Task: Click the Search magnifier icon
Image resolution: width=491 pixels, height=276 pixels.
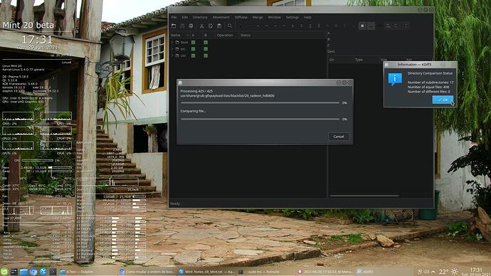Action: tap(230, 26)
